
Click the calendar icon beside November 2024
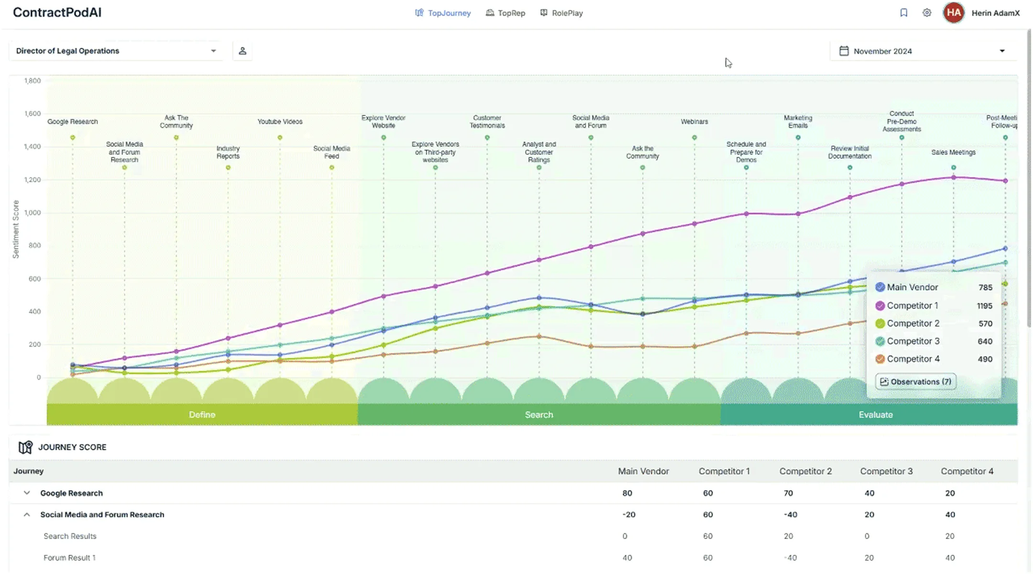(844, 51)
